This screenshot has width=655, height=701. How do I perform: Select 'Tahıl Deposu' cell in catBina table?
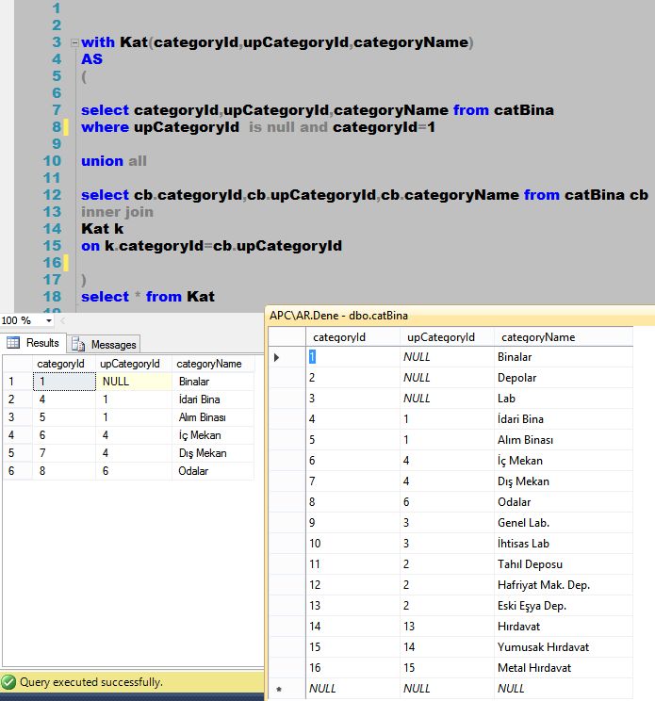click(x=564, y=564)
